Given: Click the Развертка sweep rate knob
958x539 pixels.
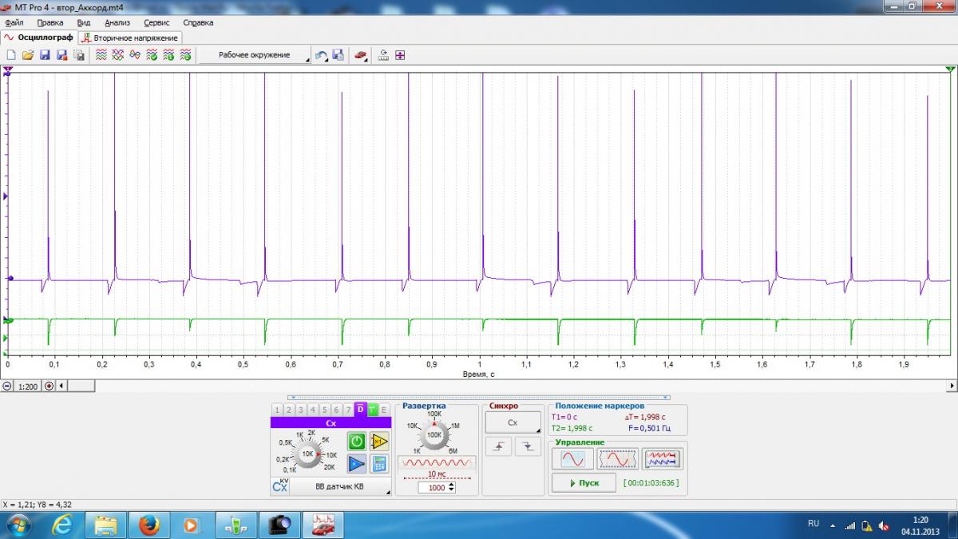Looking at the screenshot, I should pos(434,435).
